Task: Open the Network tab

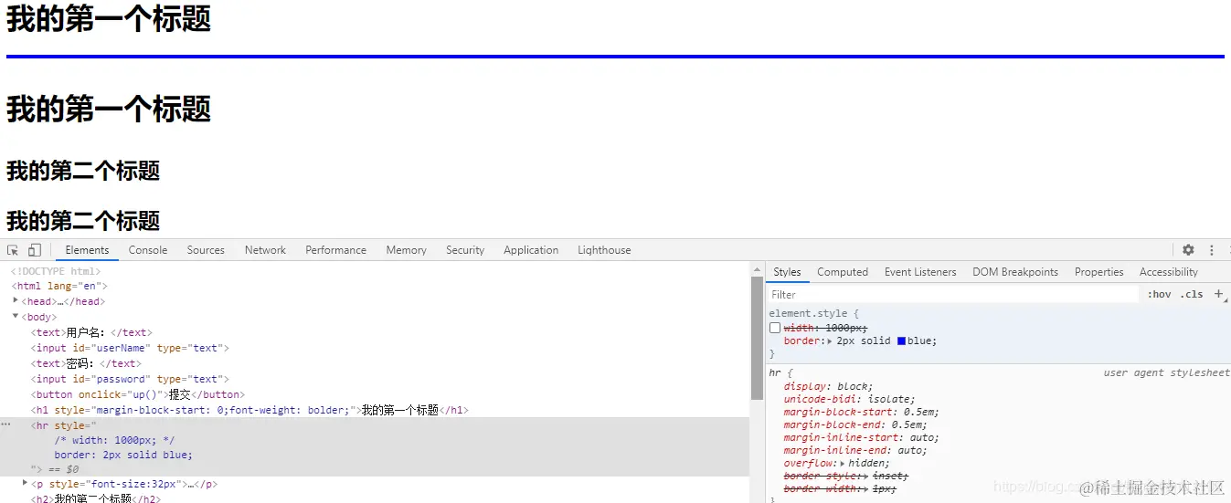Action: point(265,250)
